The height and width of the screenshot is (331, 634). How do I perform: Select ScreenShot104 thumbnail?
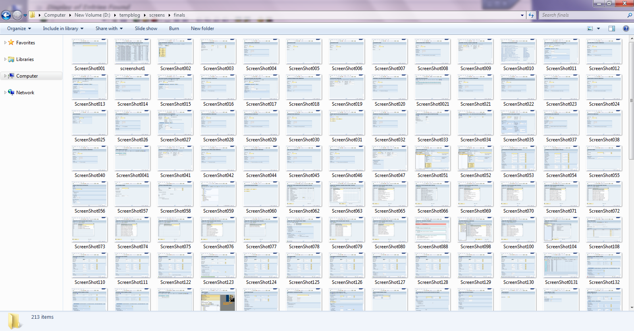point(561,230)
